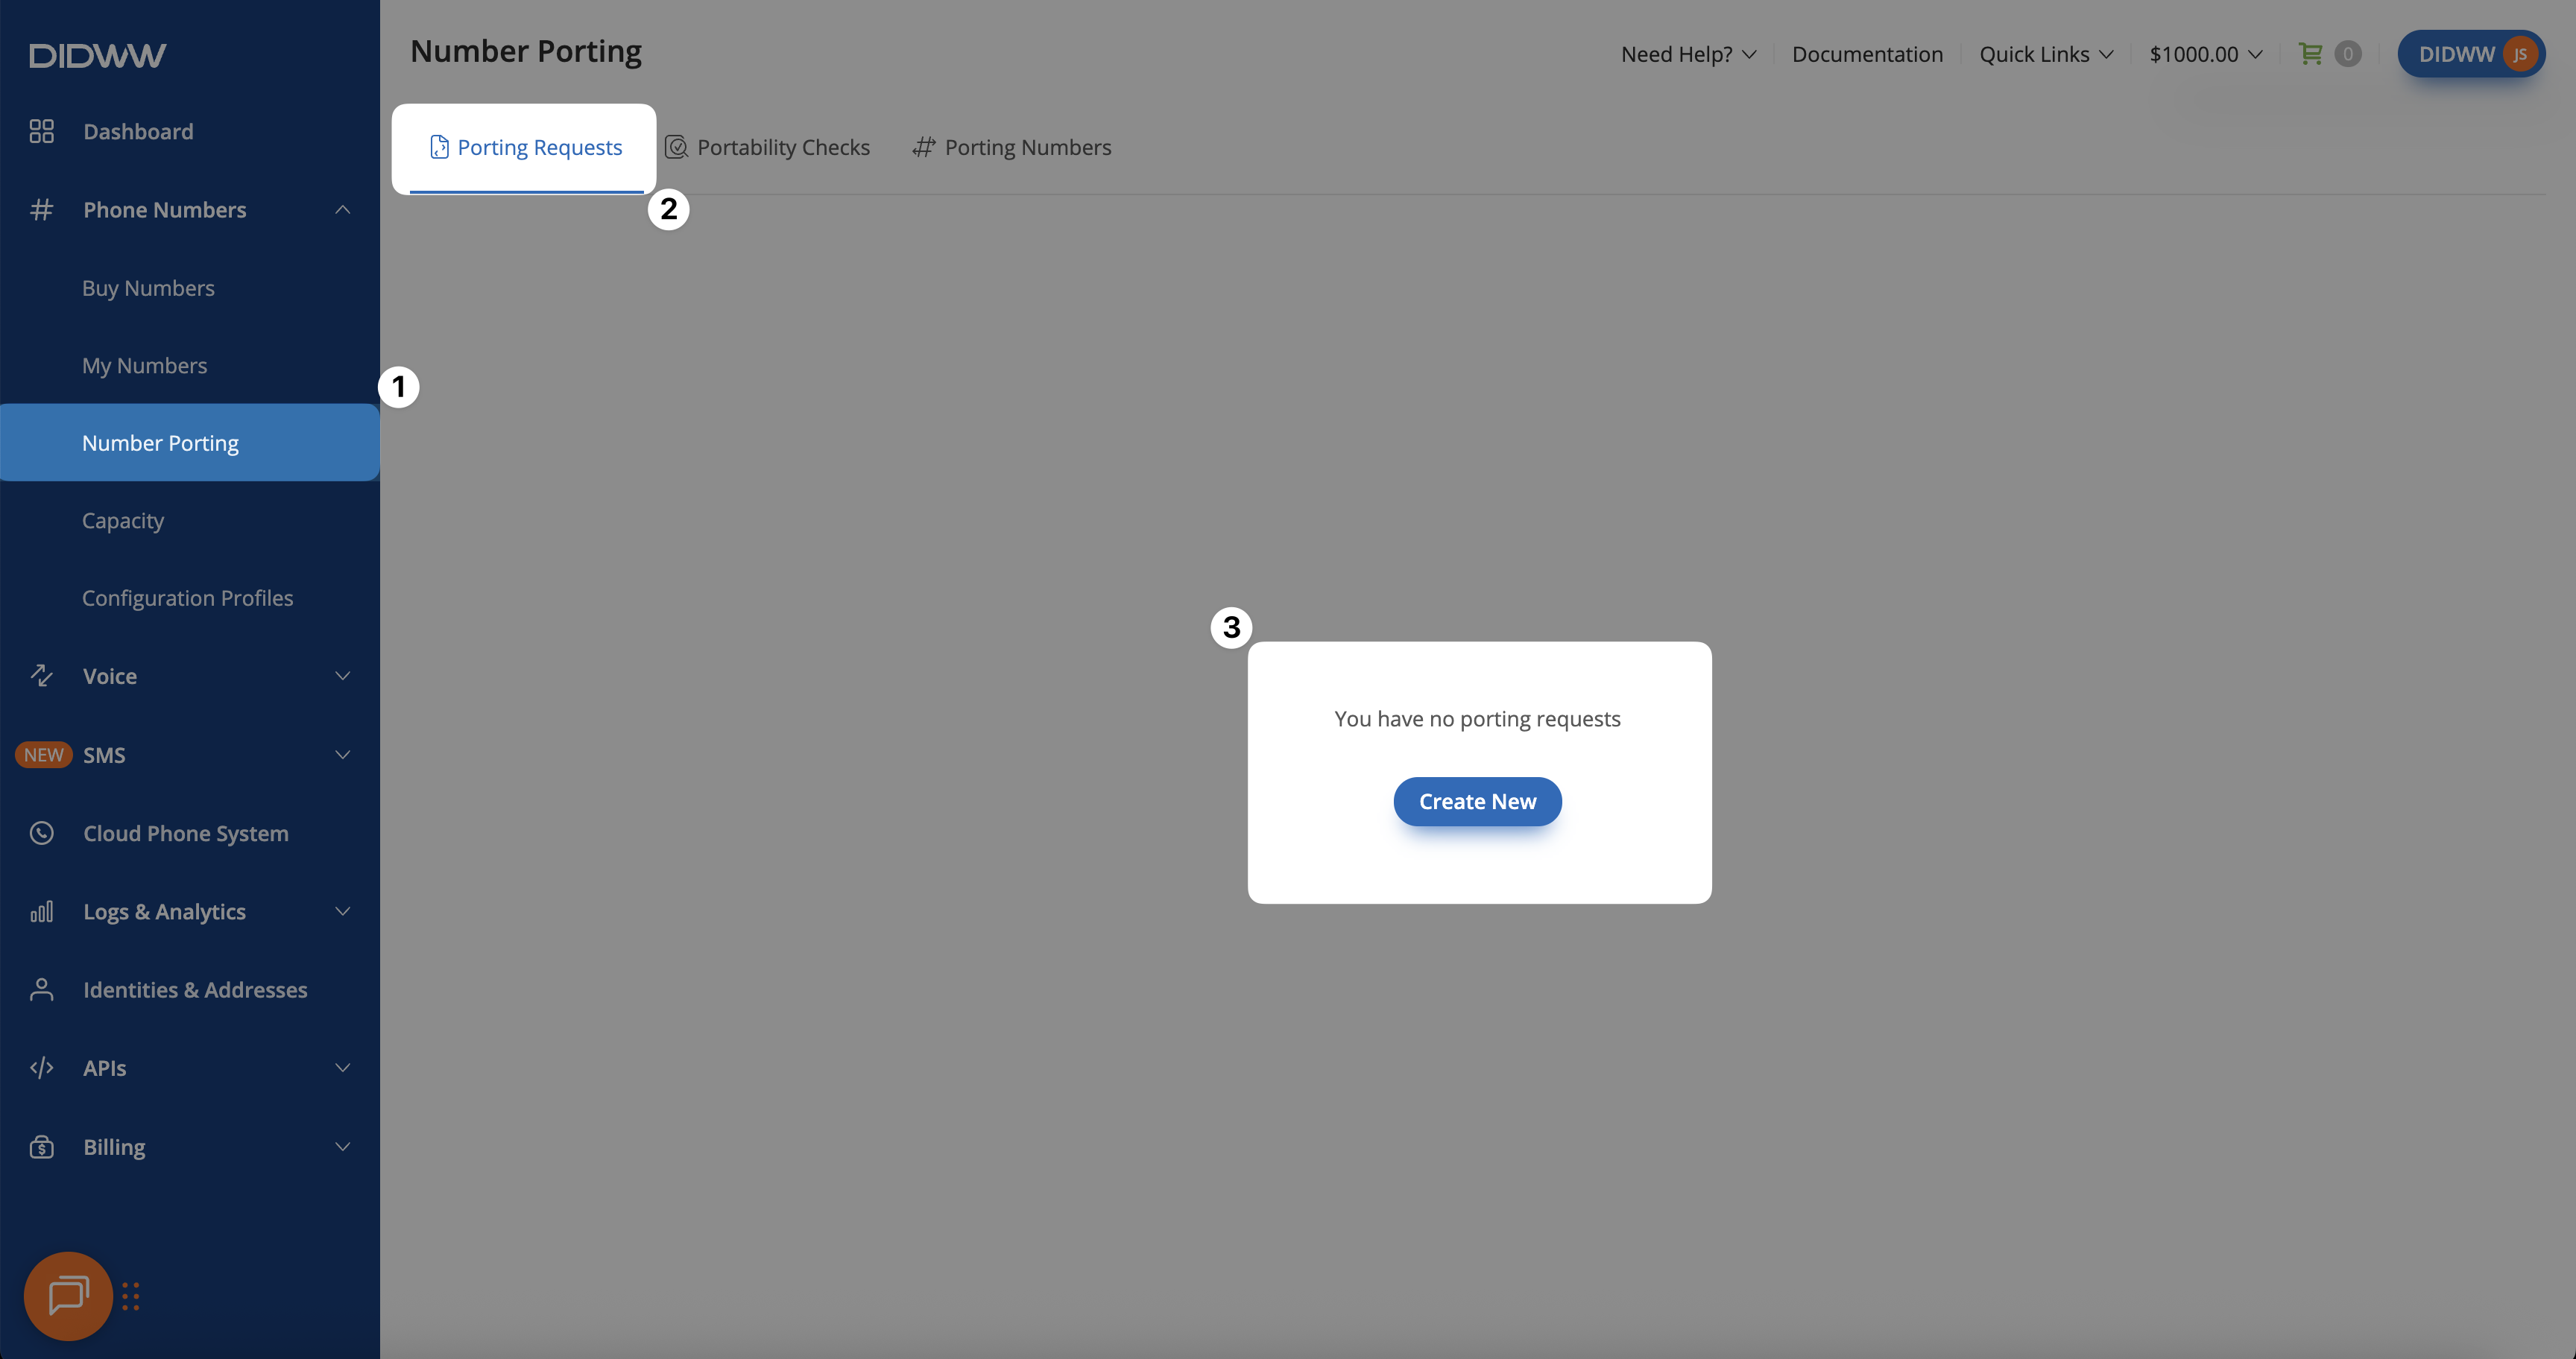This screenshot has width=2576, height=1359.
Task: Switch to the Porting Numbers tab
Action: (x=1012, y=147)
